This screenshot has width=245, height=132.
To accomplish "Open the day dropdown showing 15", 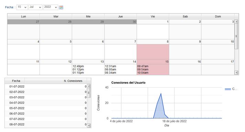I will coord(22,7).
